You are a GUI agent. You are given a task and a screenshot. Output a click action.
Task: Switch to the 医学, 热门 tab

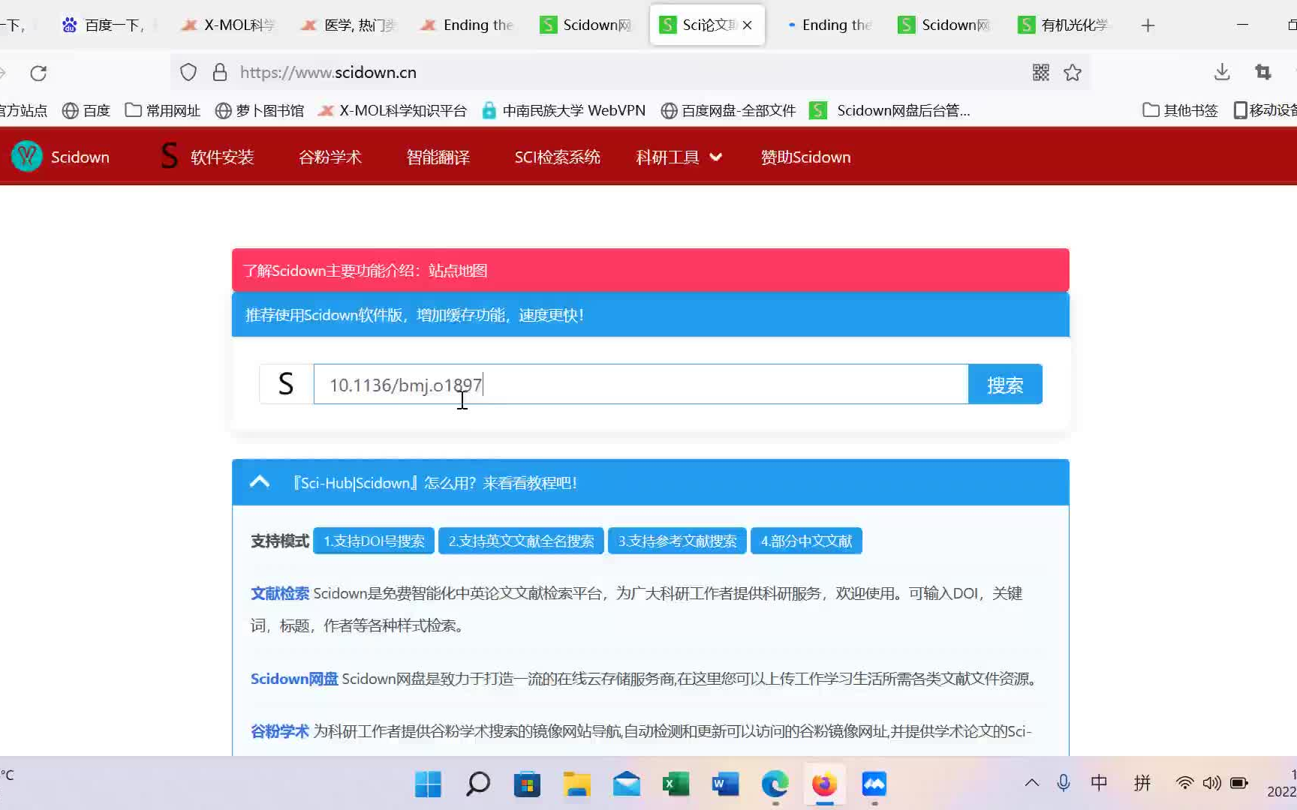tap(348, 25)
